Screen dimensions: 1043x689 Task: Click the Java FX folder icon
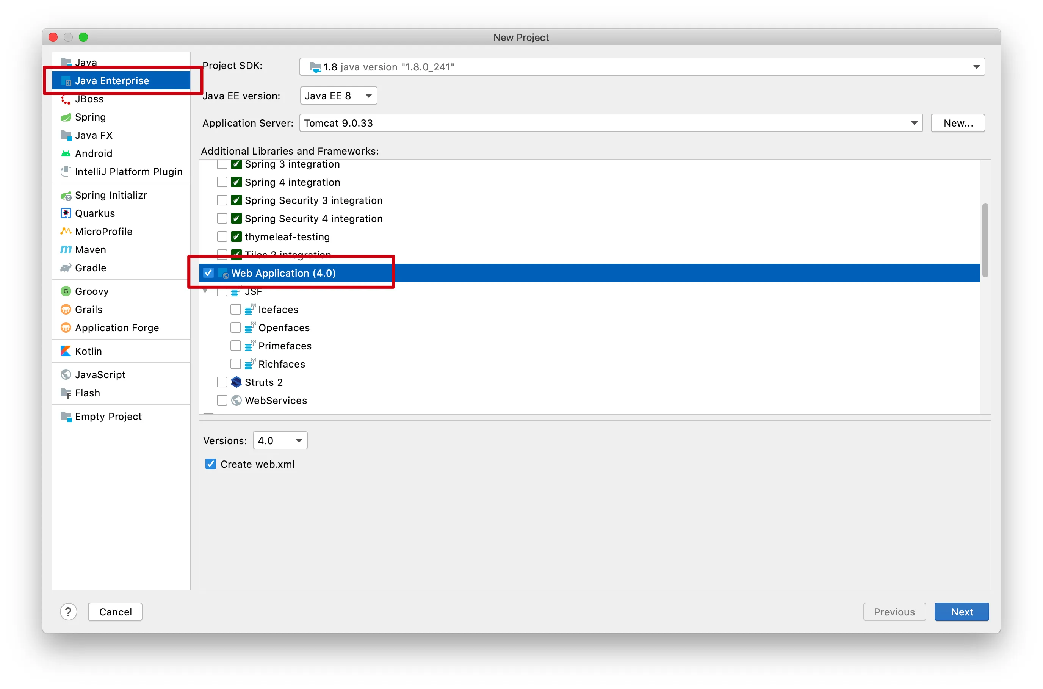pyautogui.click(x=66, y=135)
